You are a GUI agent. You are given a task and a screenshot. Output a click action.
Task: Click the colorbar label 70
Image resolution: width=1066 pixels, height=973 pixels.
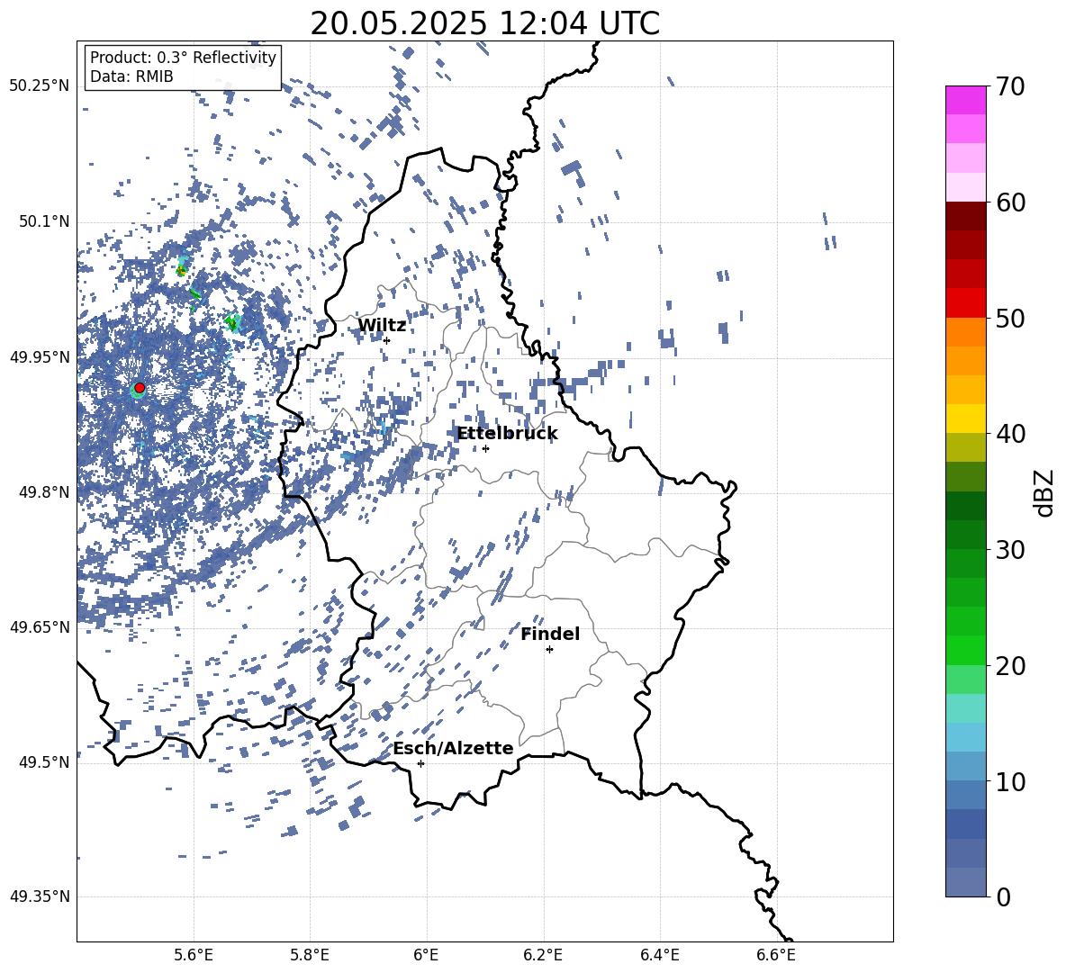pos(1010,86)
